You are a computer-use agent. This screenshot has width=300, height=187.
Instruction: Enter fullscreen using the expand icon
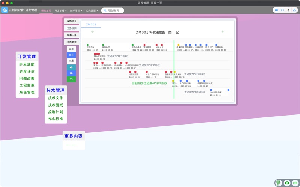282,10
